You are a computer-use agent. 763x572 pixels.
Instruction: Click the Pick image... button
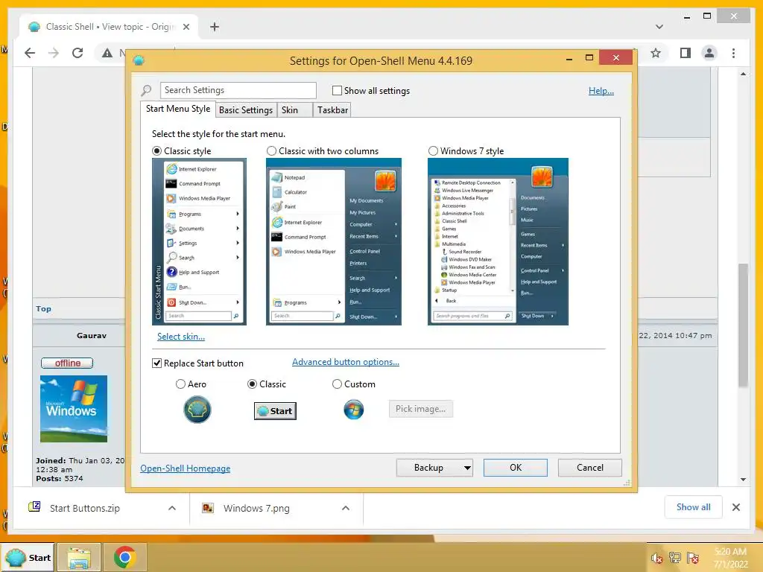pos(420,409)
